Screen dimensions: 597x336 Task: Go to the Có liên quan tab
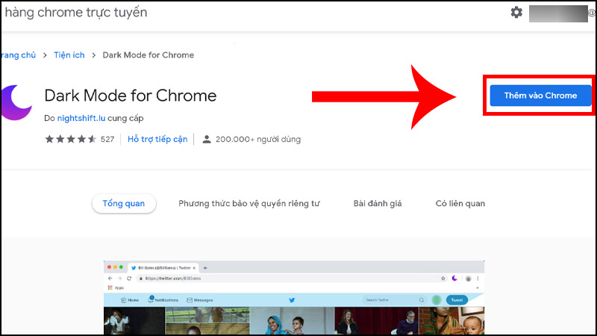460,204
